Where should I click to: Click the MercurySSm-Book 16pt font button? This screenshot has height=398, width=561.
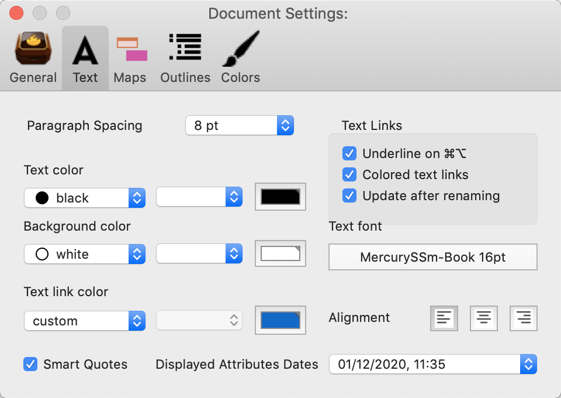point(432,256)
